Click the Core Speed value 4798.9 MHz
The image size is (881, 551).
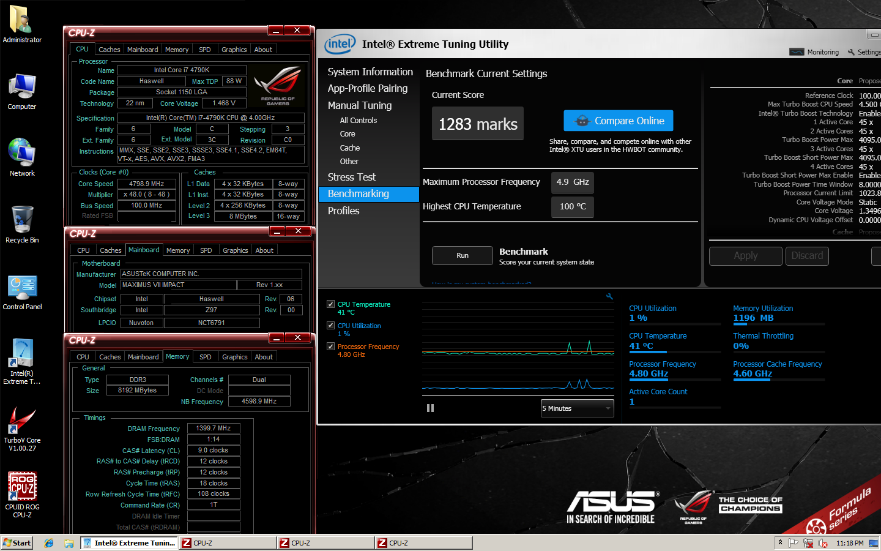point(147,184)
